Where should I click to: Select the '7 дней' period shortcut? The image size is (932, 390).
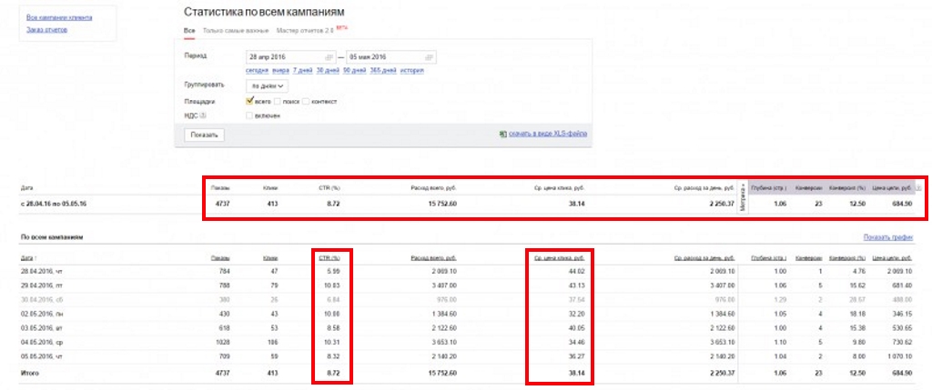click(x=302, y=71)
